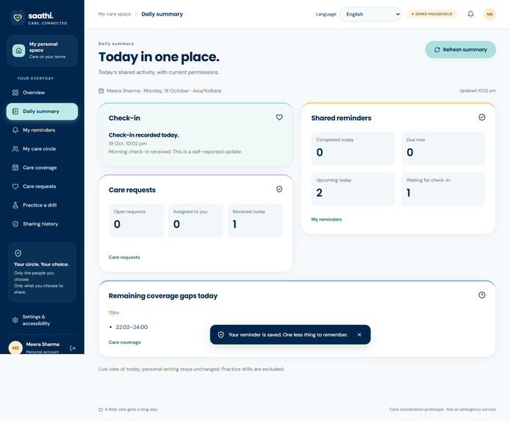Image resolution: width=510 pixels, height=421 pixels.
Task: Click the My care space breadcrumb
Action: 115,14
